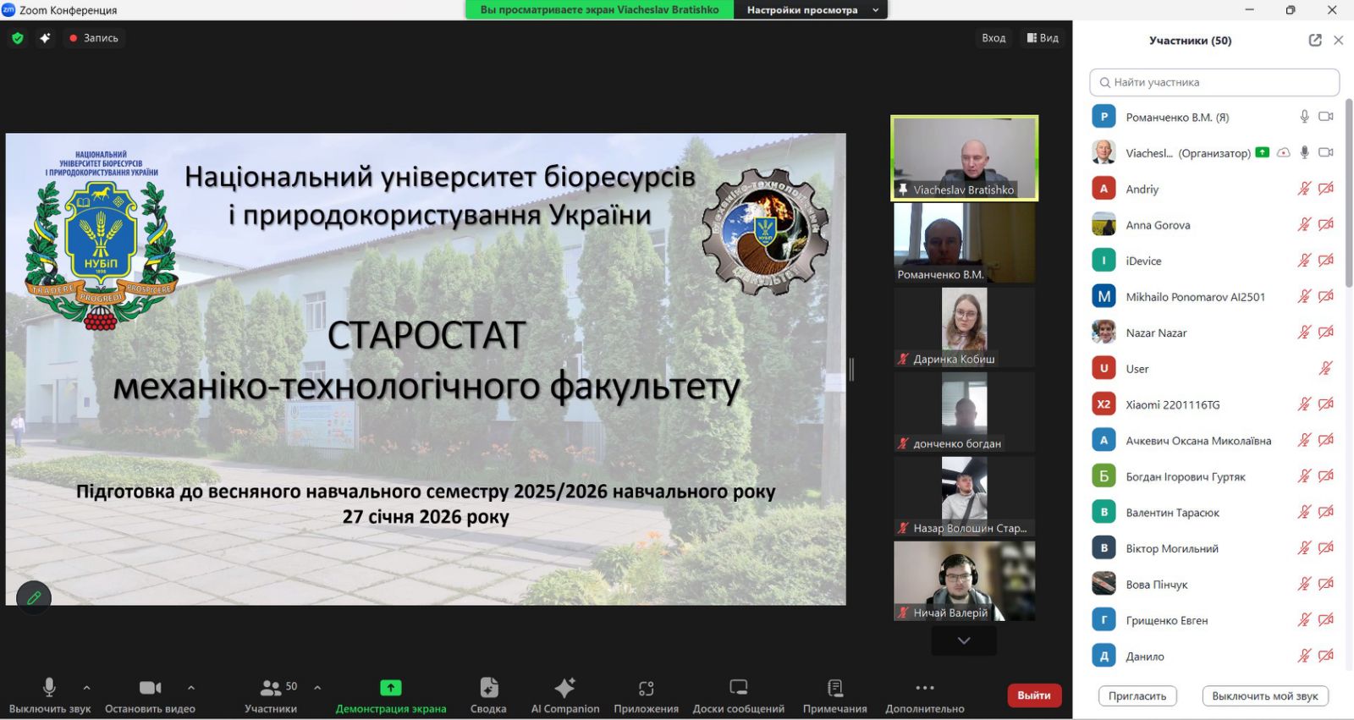Open Настройки просмотра dropdown
The width and height of the screenshot is (1354, 720).
pos(810,10)
